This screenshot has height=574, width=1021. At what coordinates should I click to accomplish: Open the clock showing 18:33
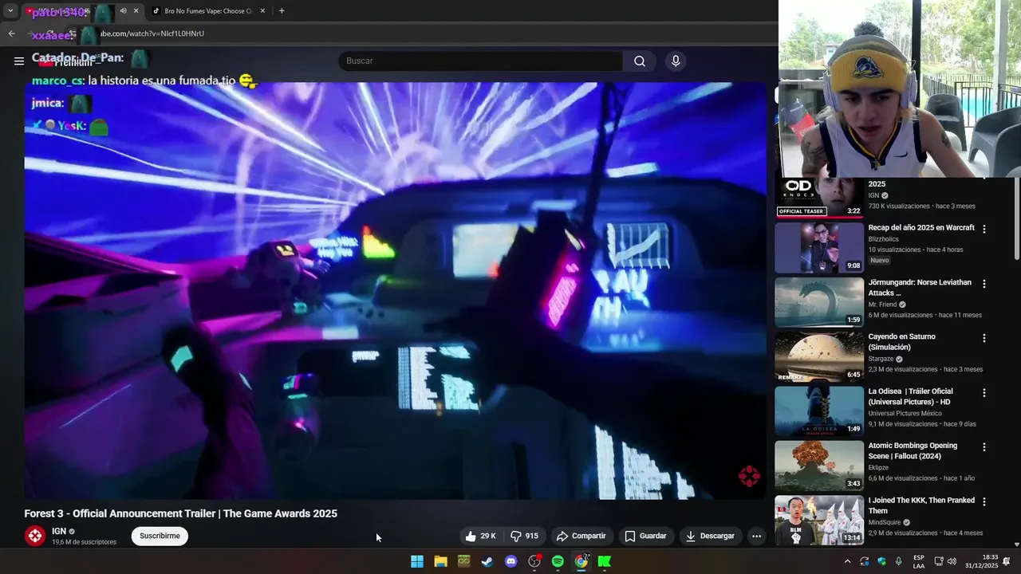coord(983,561)
